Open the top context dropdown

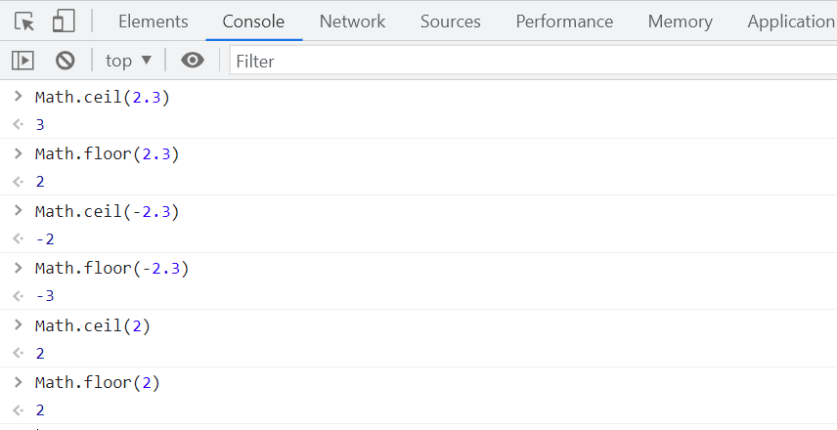pyautogui.click(x=129, y=61)
